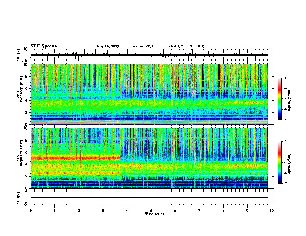
Task: Click time axis tick label "8"
Action: 223,211
